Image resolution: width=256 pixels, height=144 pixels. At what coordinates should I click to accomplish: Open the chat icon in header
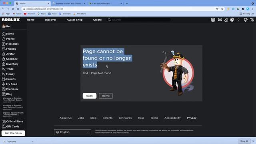[220, 20]
